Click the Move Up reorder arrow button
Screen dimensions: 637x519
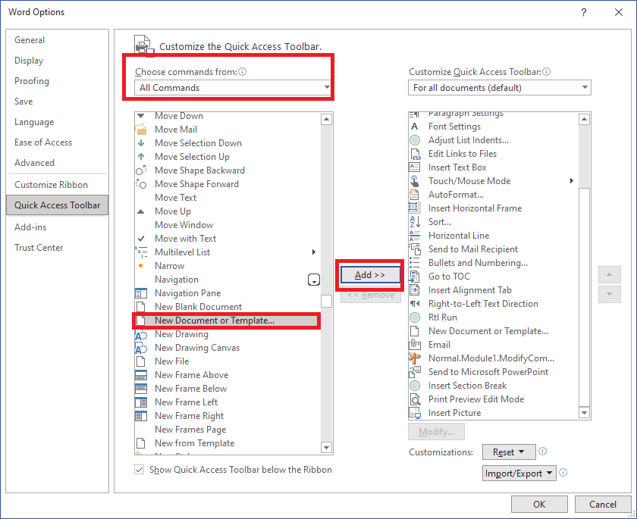coord(609,275)
